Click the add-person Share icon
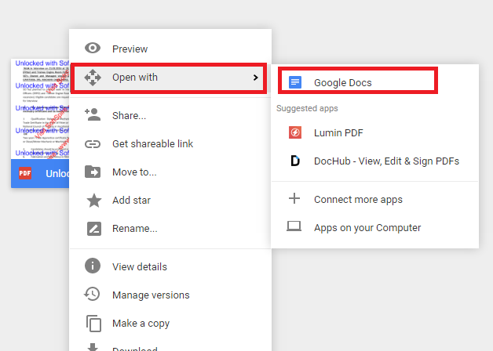Viewport: 493px width, 351px height. (93, 115)
